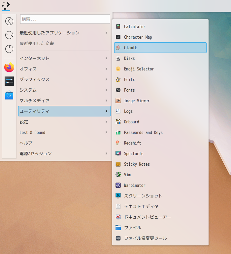231x254 pixels.
Task: Expand the インターネット submenu arrow
Action: [107, 58]
